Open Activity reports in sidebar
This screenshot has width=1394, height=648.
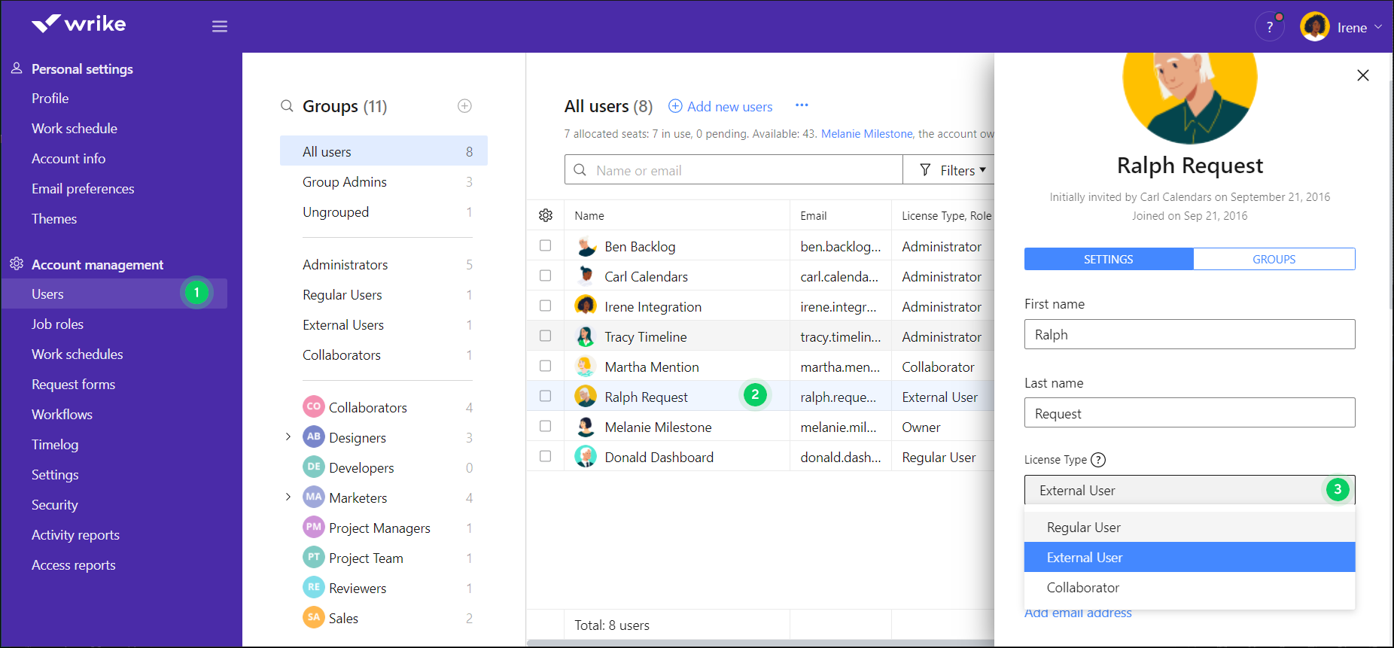[75, 535]
